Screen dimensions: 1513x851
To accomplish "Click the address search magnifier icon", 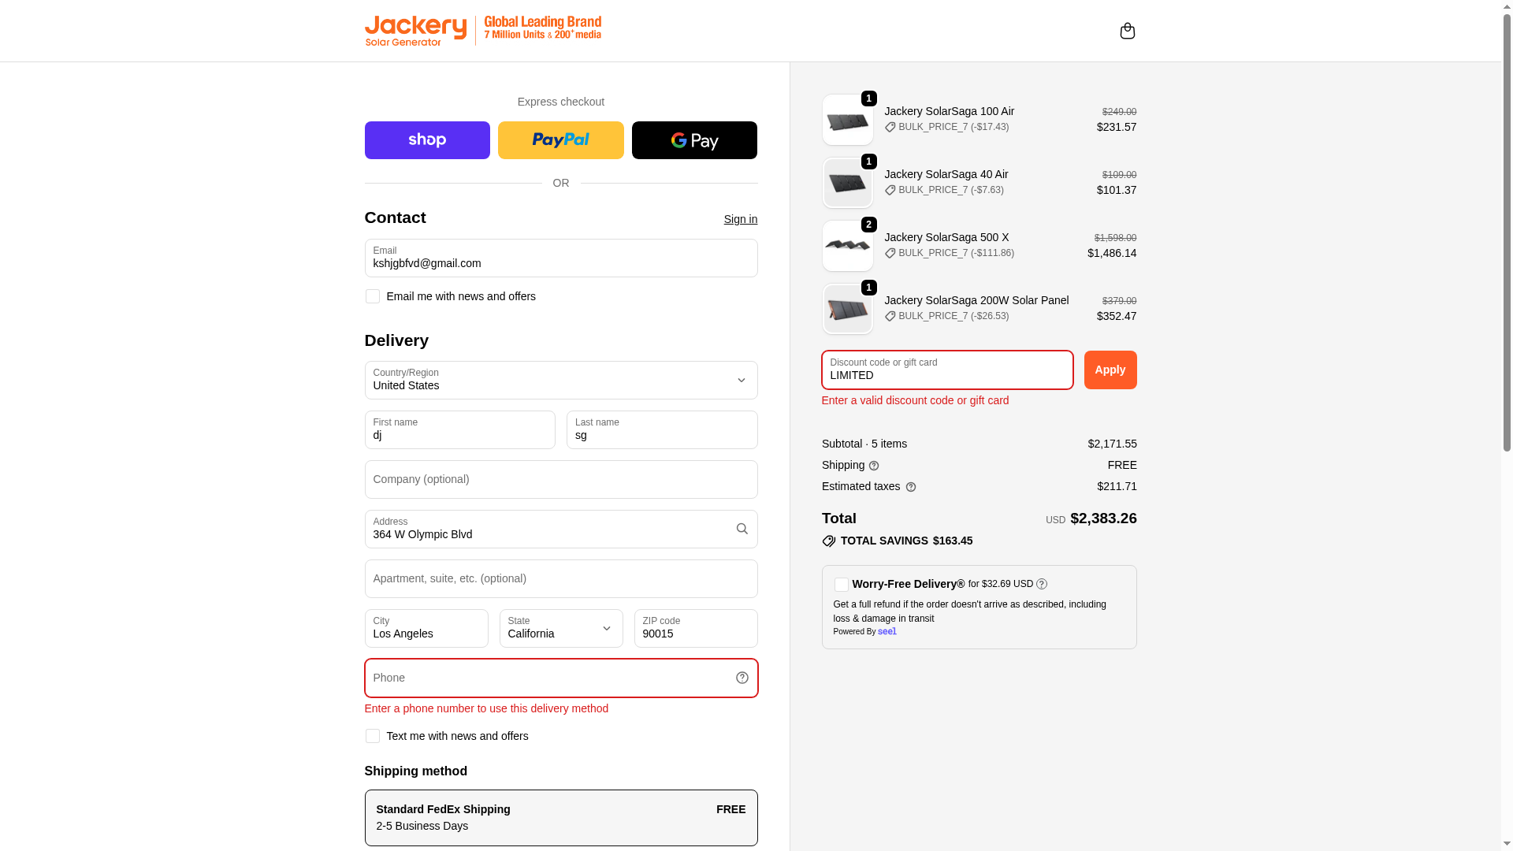I will coord(742,529).
